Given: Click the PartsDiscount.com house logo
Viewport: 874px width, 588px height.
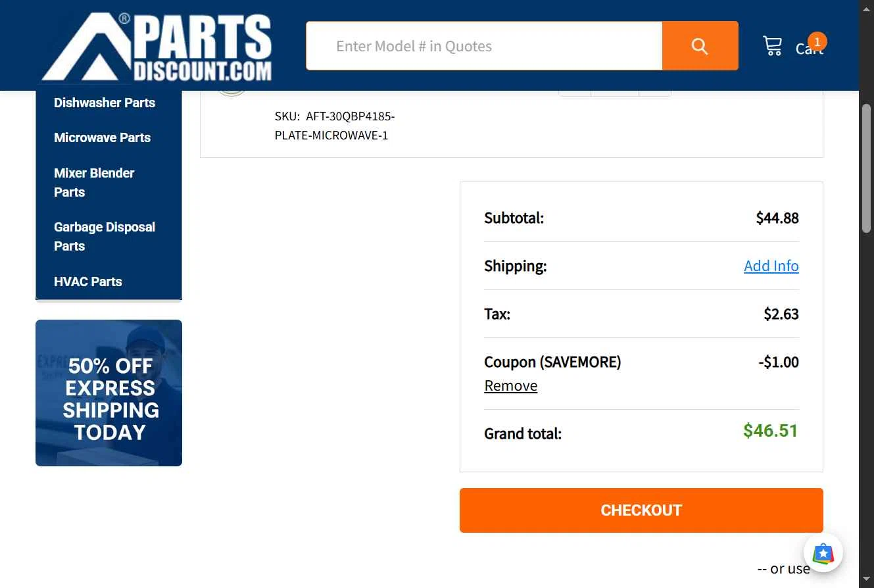Looking at the screenshot, I should 157,47.
